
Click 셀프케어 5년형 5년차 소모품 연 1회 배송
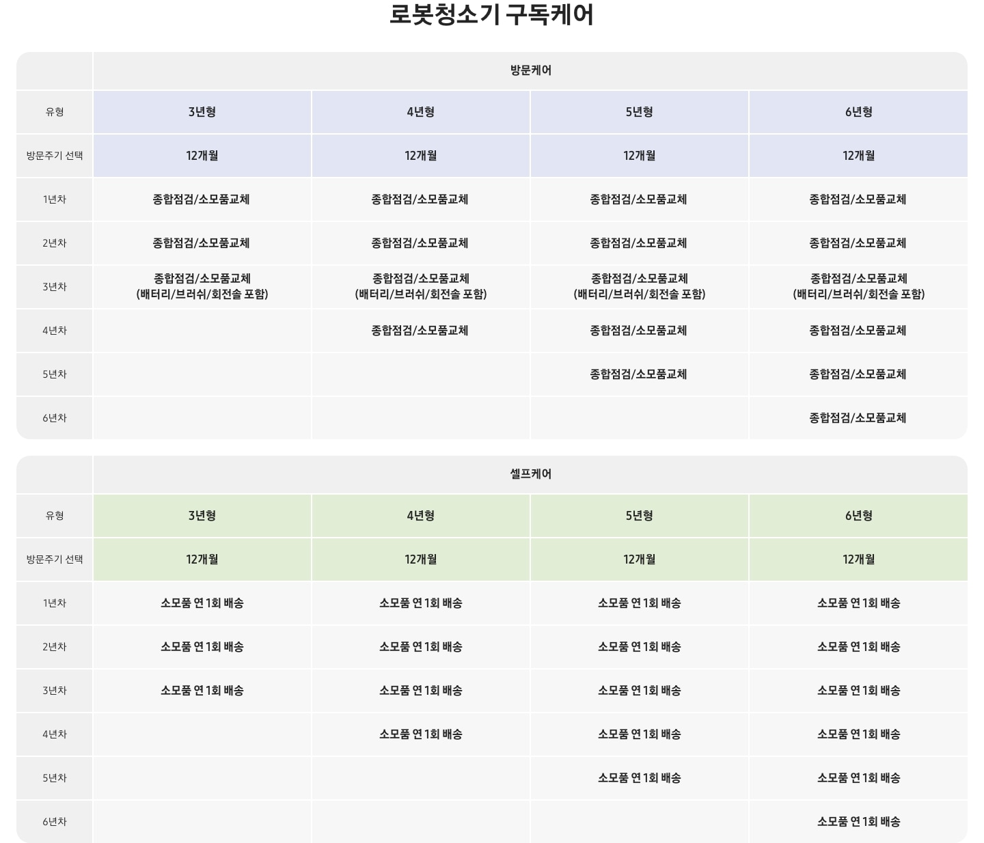tap(640, 778)
